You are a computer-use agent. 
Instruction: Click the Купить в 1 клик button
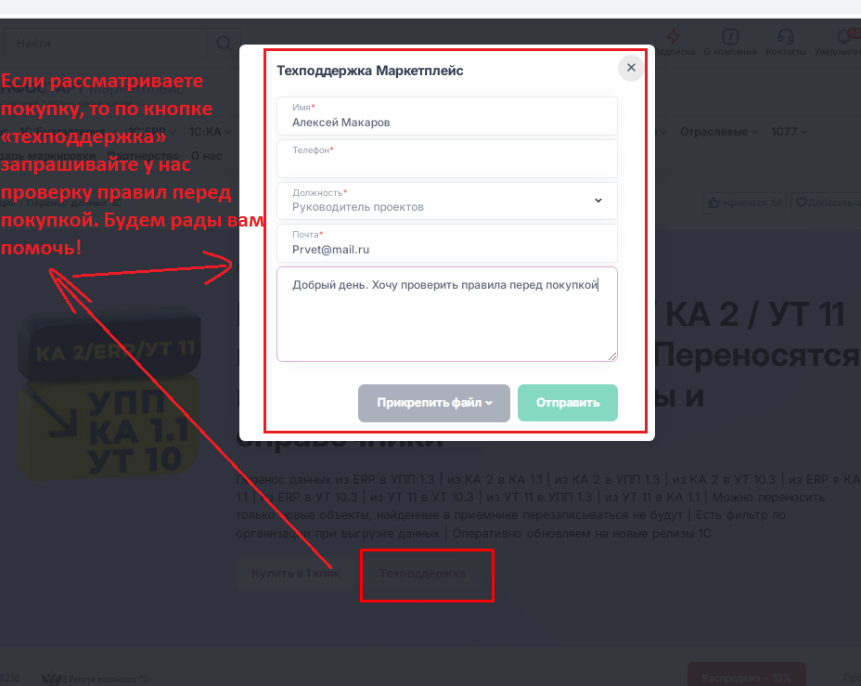coord(295,574)
